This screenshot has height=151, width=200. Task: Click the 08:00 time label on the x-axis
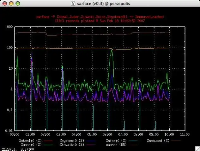(x=138, y=135)
